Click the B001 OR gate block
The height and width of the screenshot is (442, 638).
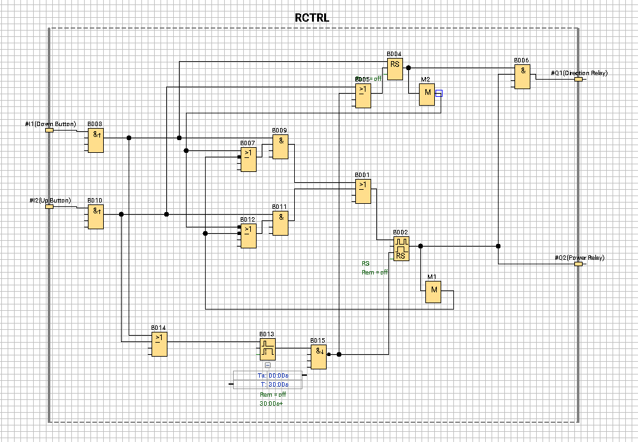pyautogui.click(x=363, y=190)
